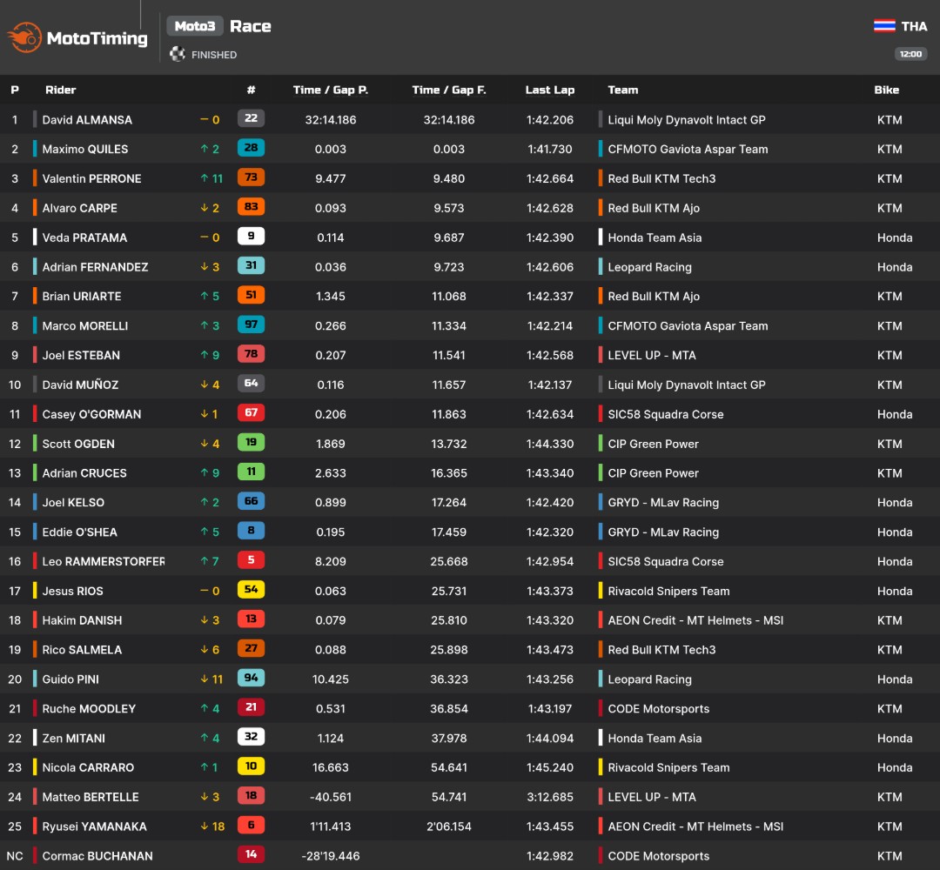This screenshot has width=940, height=870.
Task: Click Perrone's up 11 position change
Action: (211, 178)
